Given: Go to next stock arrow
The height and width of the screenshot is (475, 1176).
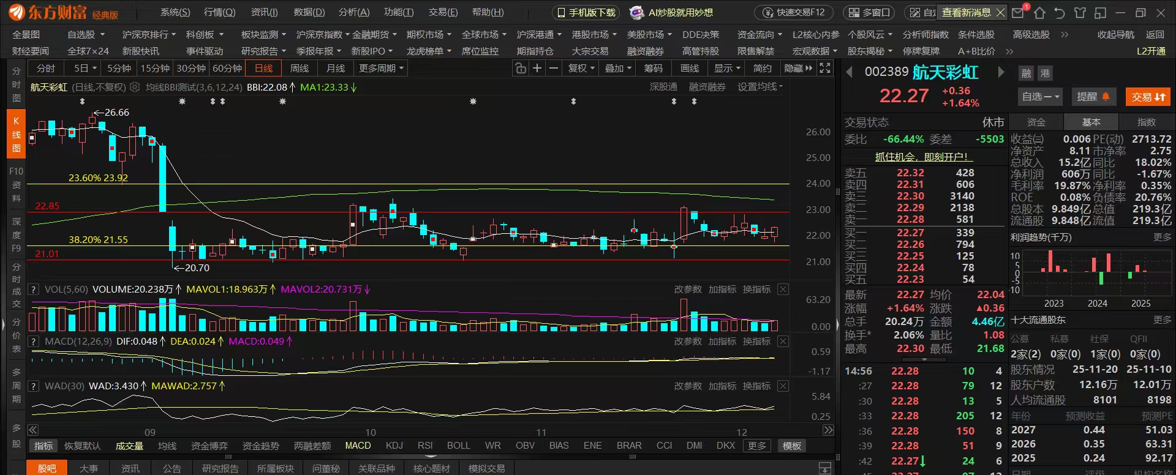Looking at the screenshot, I should pyautogui.click(x=1001, y=72).
